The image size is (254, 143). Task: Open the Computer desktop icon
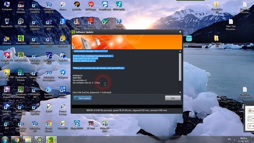pyautogui.click(x=7, y=6)
